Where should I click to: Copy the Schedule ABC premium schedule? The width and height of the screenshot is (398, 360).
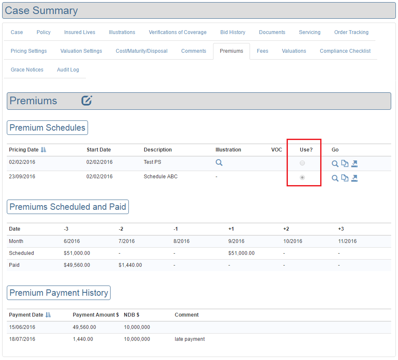pyautogui.click(x=345, y=178)
